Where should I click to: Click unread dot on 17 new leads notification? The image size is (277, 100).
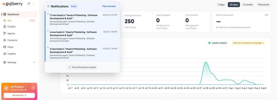tap(48, 13)
